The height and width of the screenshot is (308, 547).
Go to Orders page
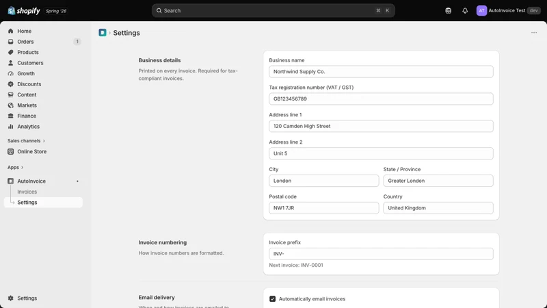pyautogui.click(x=25, y=42)
